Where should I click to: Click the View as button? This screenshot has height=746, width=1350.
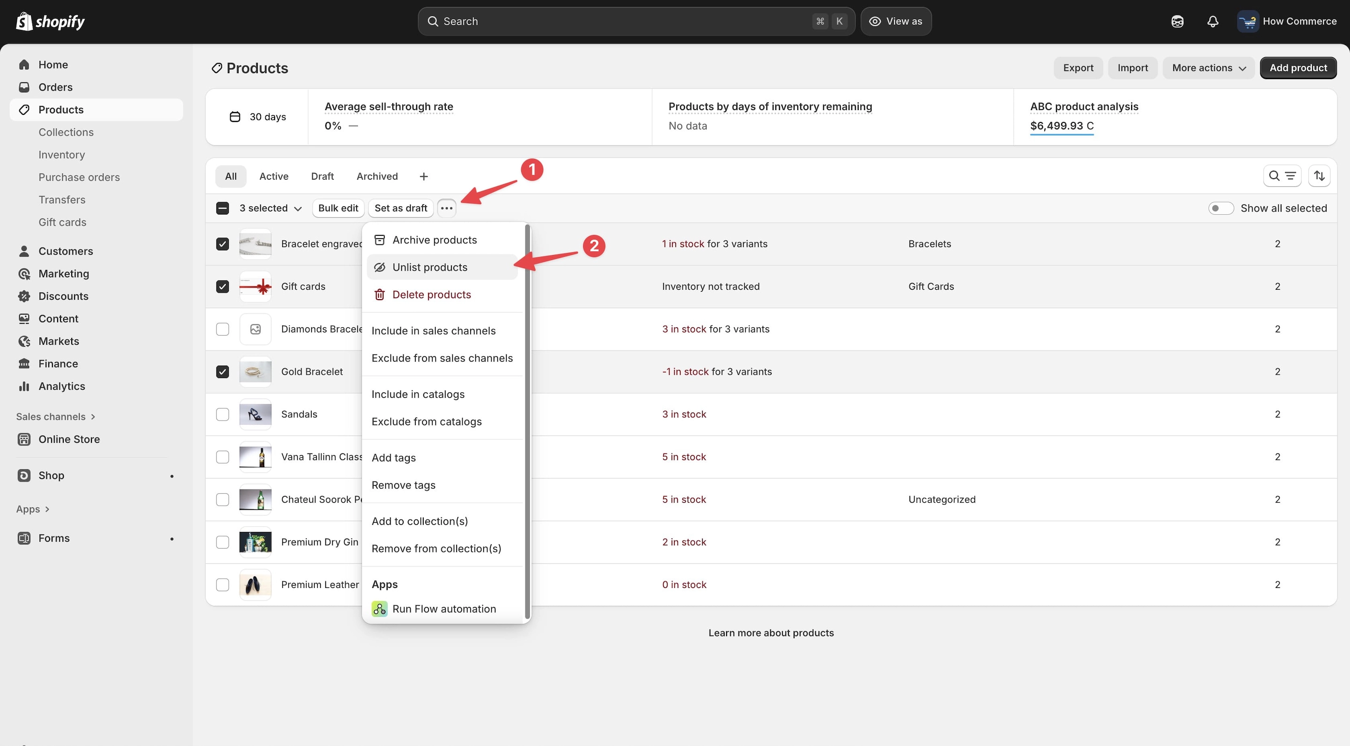click(x=896, y=22)
